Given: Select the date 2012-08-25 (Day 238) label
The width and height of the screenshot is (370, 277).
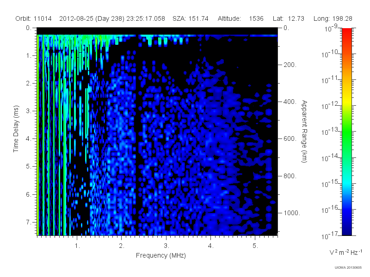Looking at the screenshot, I should click(92, 18).
